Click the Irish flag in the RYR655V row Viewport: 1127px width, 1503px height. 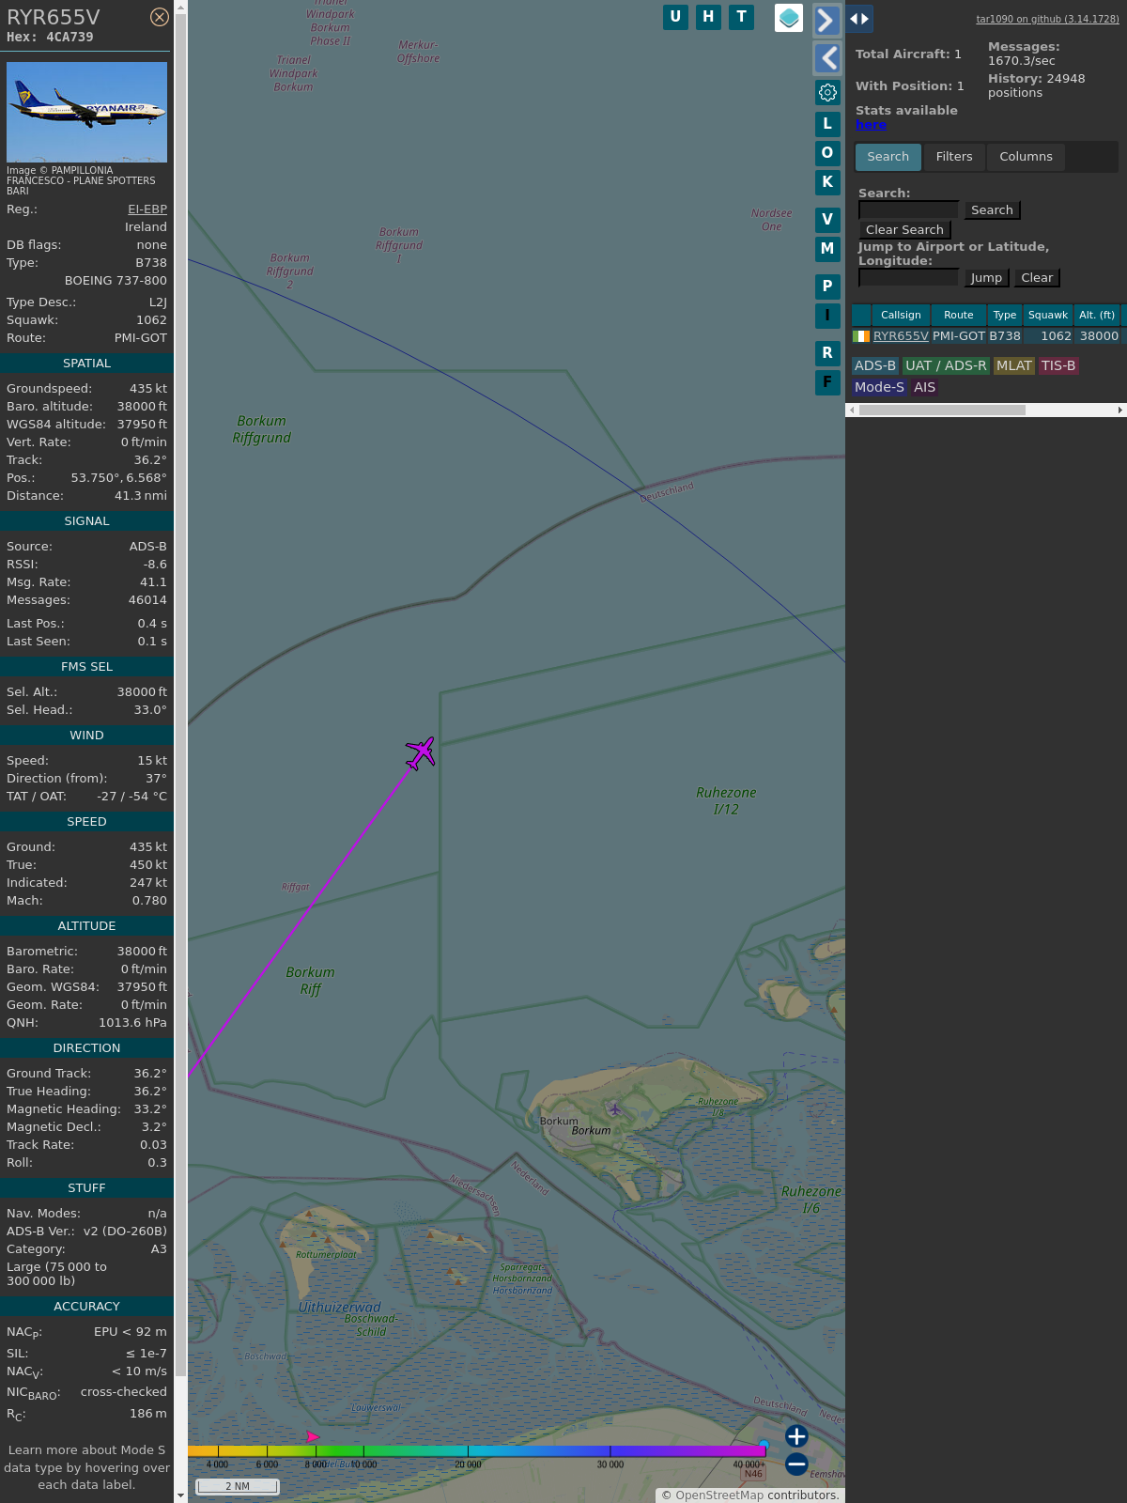click(x=861, y=336)
